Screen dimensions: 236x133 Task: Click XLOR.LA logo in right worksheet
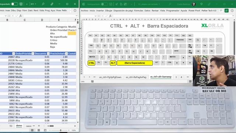point(212,26)
